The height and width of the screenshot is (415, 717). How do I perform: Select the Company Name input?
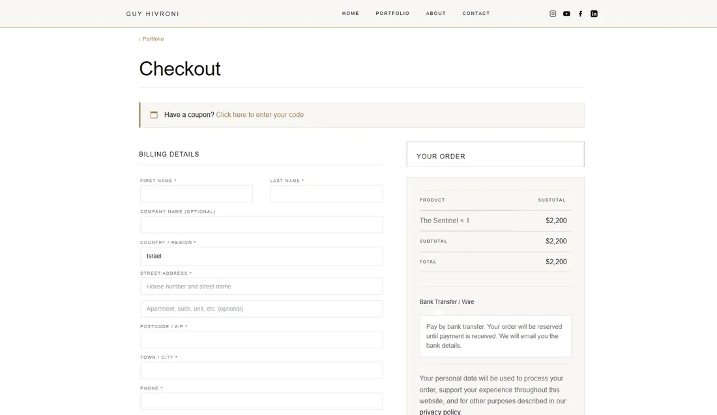click(x=261, y=224)
